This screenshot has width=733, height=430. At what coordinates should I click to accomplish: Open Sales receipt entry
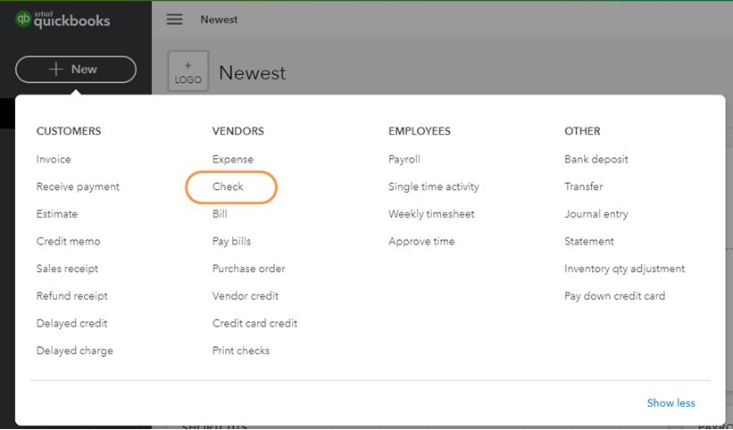point(67,269)
